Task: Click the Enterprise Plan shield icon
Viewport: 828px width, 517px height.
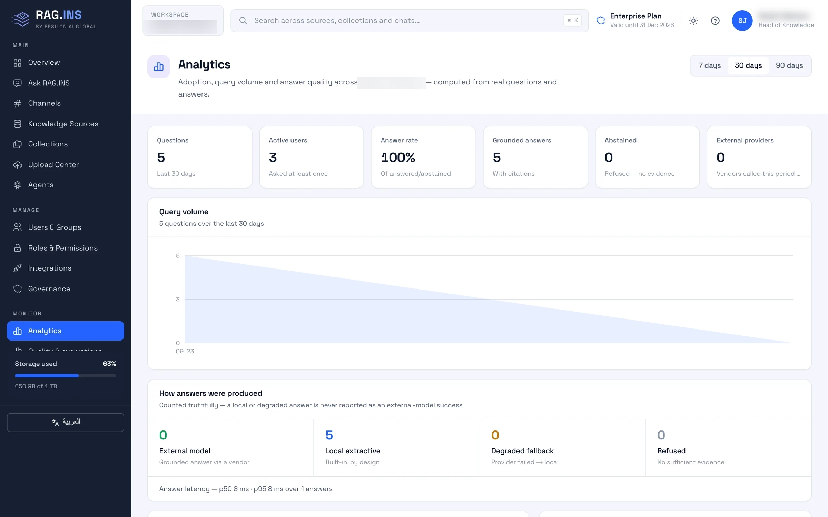Action: coord(601,21)
